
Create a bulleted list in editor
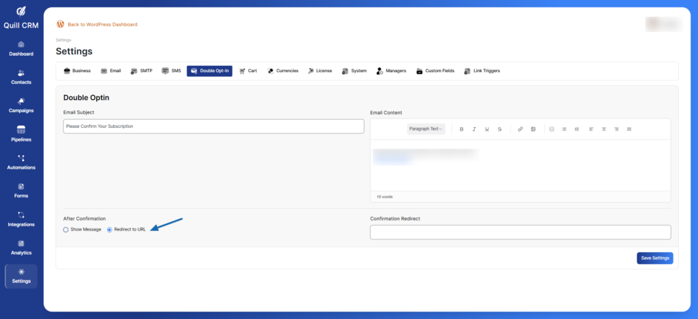click(564, 129)
